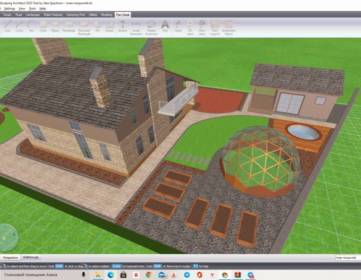
Task: Open Telegram from the taskbar
Action: click(x=187, y=275)
